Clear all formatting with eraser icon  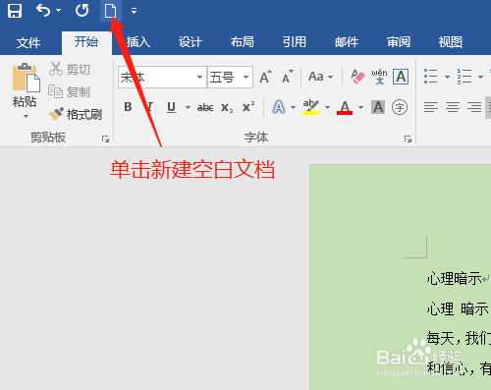[x=357, y=77]
